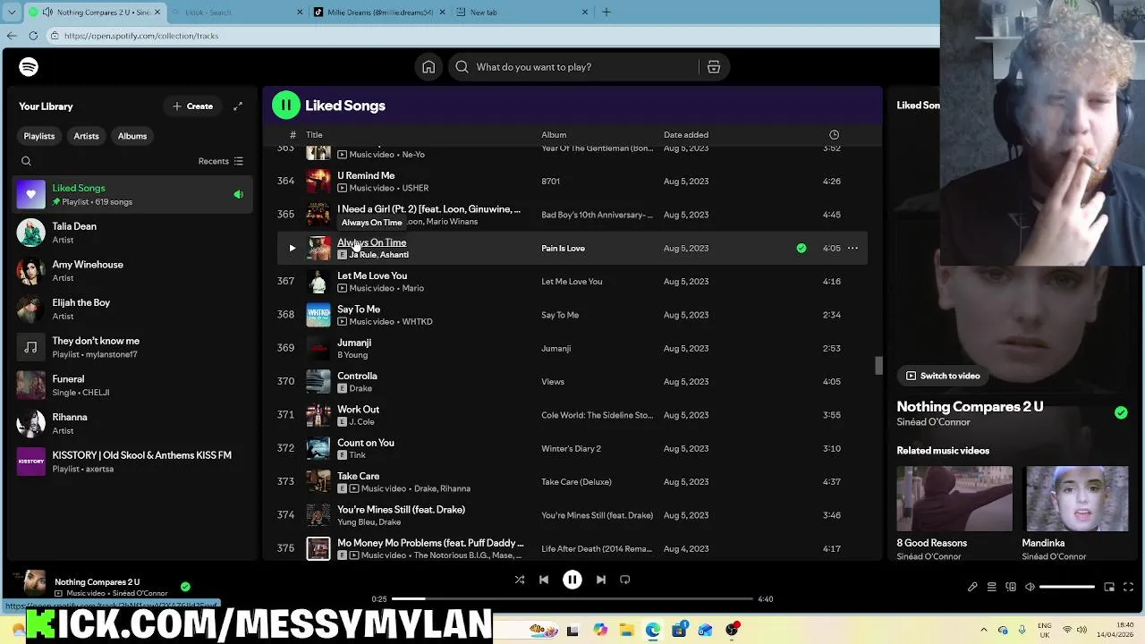Open Sinéad O'Connor artist link in side panel
This screenshot has height=644, width=1145.
click(x=933, y=422)
